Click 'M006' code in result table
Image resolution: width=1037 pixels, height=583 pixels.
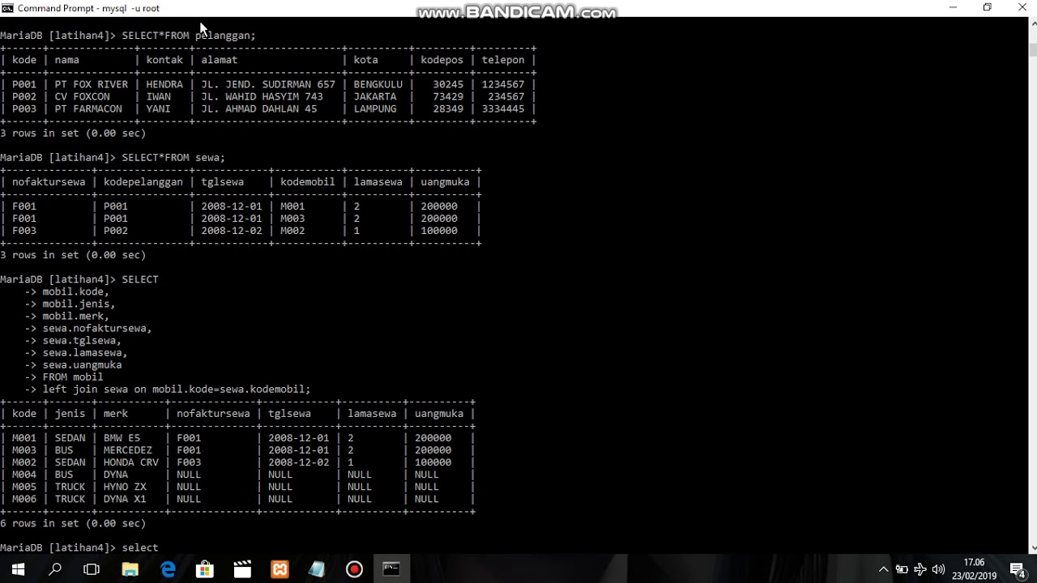24,500
